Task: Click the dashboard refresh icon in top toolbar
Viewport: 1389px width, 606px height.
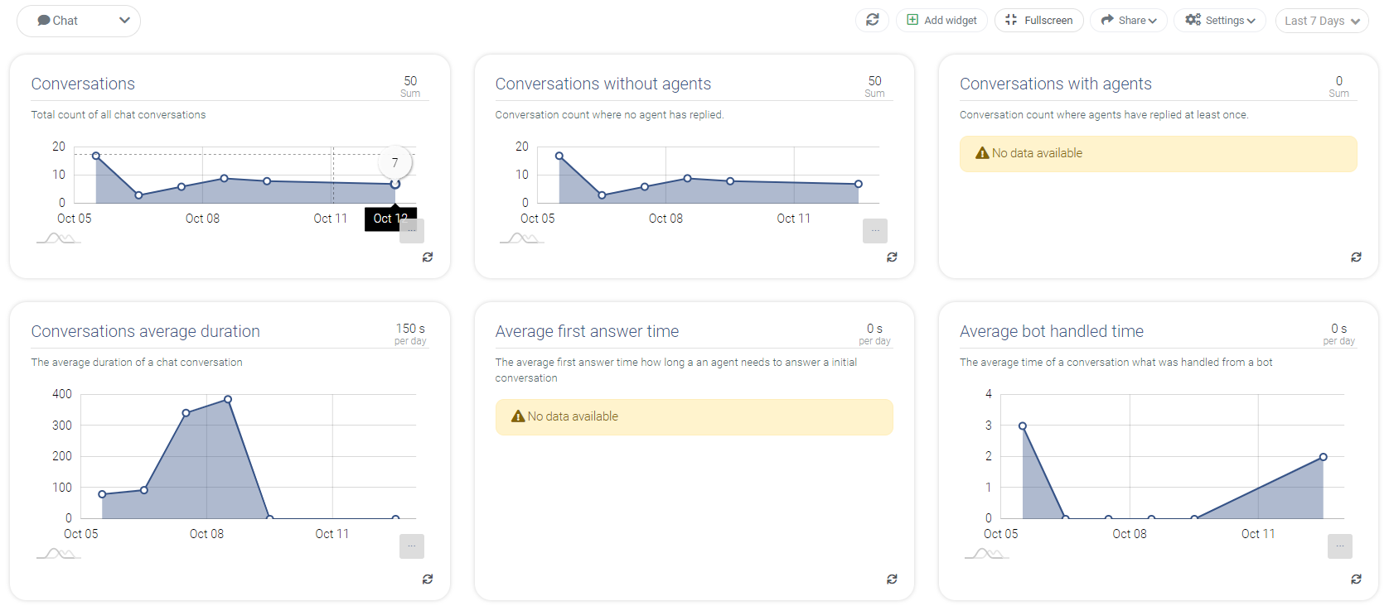Action: click(872, 20)
